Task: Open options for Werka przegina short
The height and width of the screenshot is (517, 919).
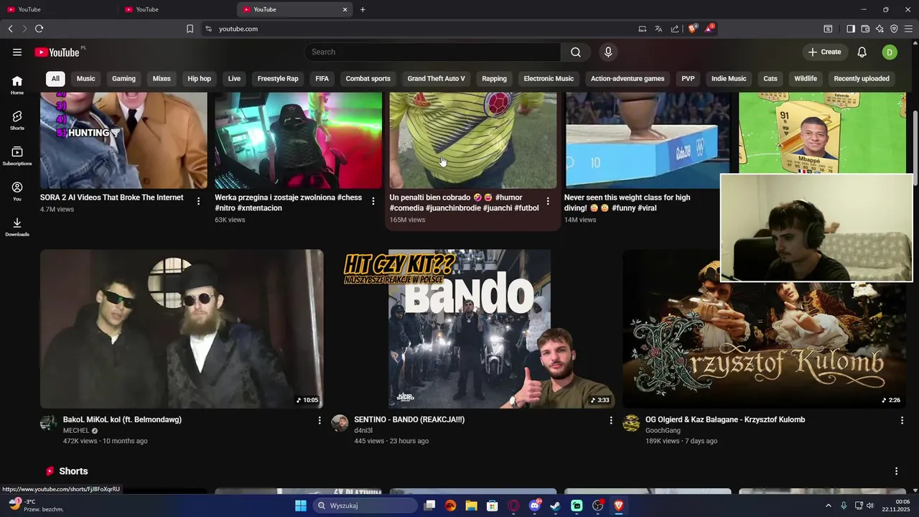Action: pos(373,201)
